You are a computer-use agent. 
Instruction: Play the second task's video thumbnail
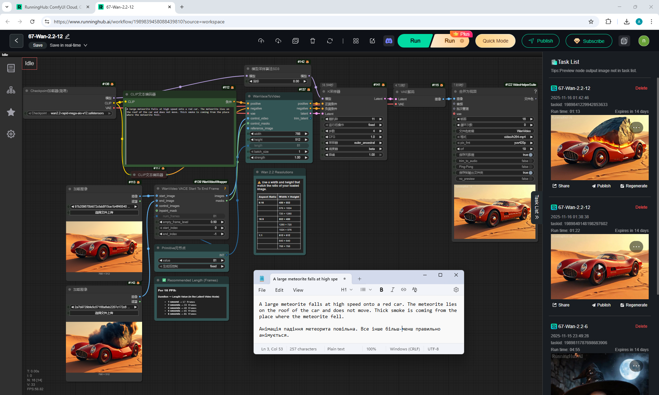600,267
